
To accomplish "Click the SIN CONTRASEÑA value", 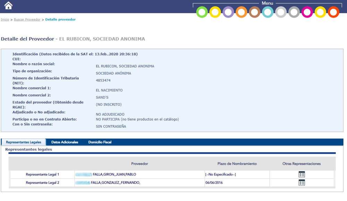I will tap(111, 126).
